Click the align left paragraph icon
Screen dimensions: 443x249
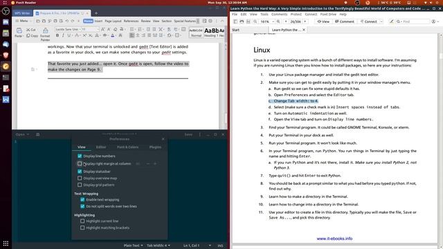(132, 35)
